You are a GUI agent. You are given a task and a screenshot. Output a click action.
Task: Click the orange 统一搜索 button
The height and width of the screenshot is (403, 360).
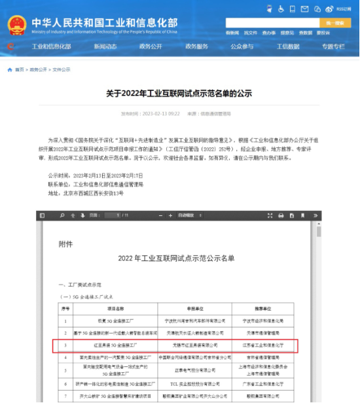click(x=335, y=23)
